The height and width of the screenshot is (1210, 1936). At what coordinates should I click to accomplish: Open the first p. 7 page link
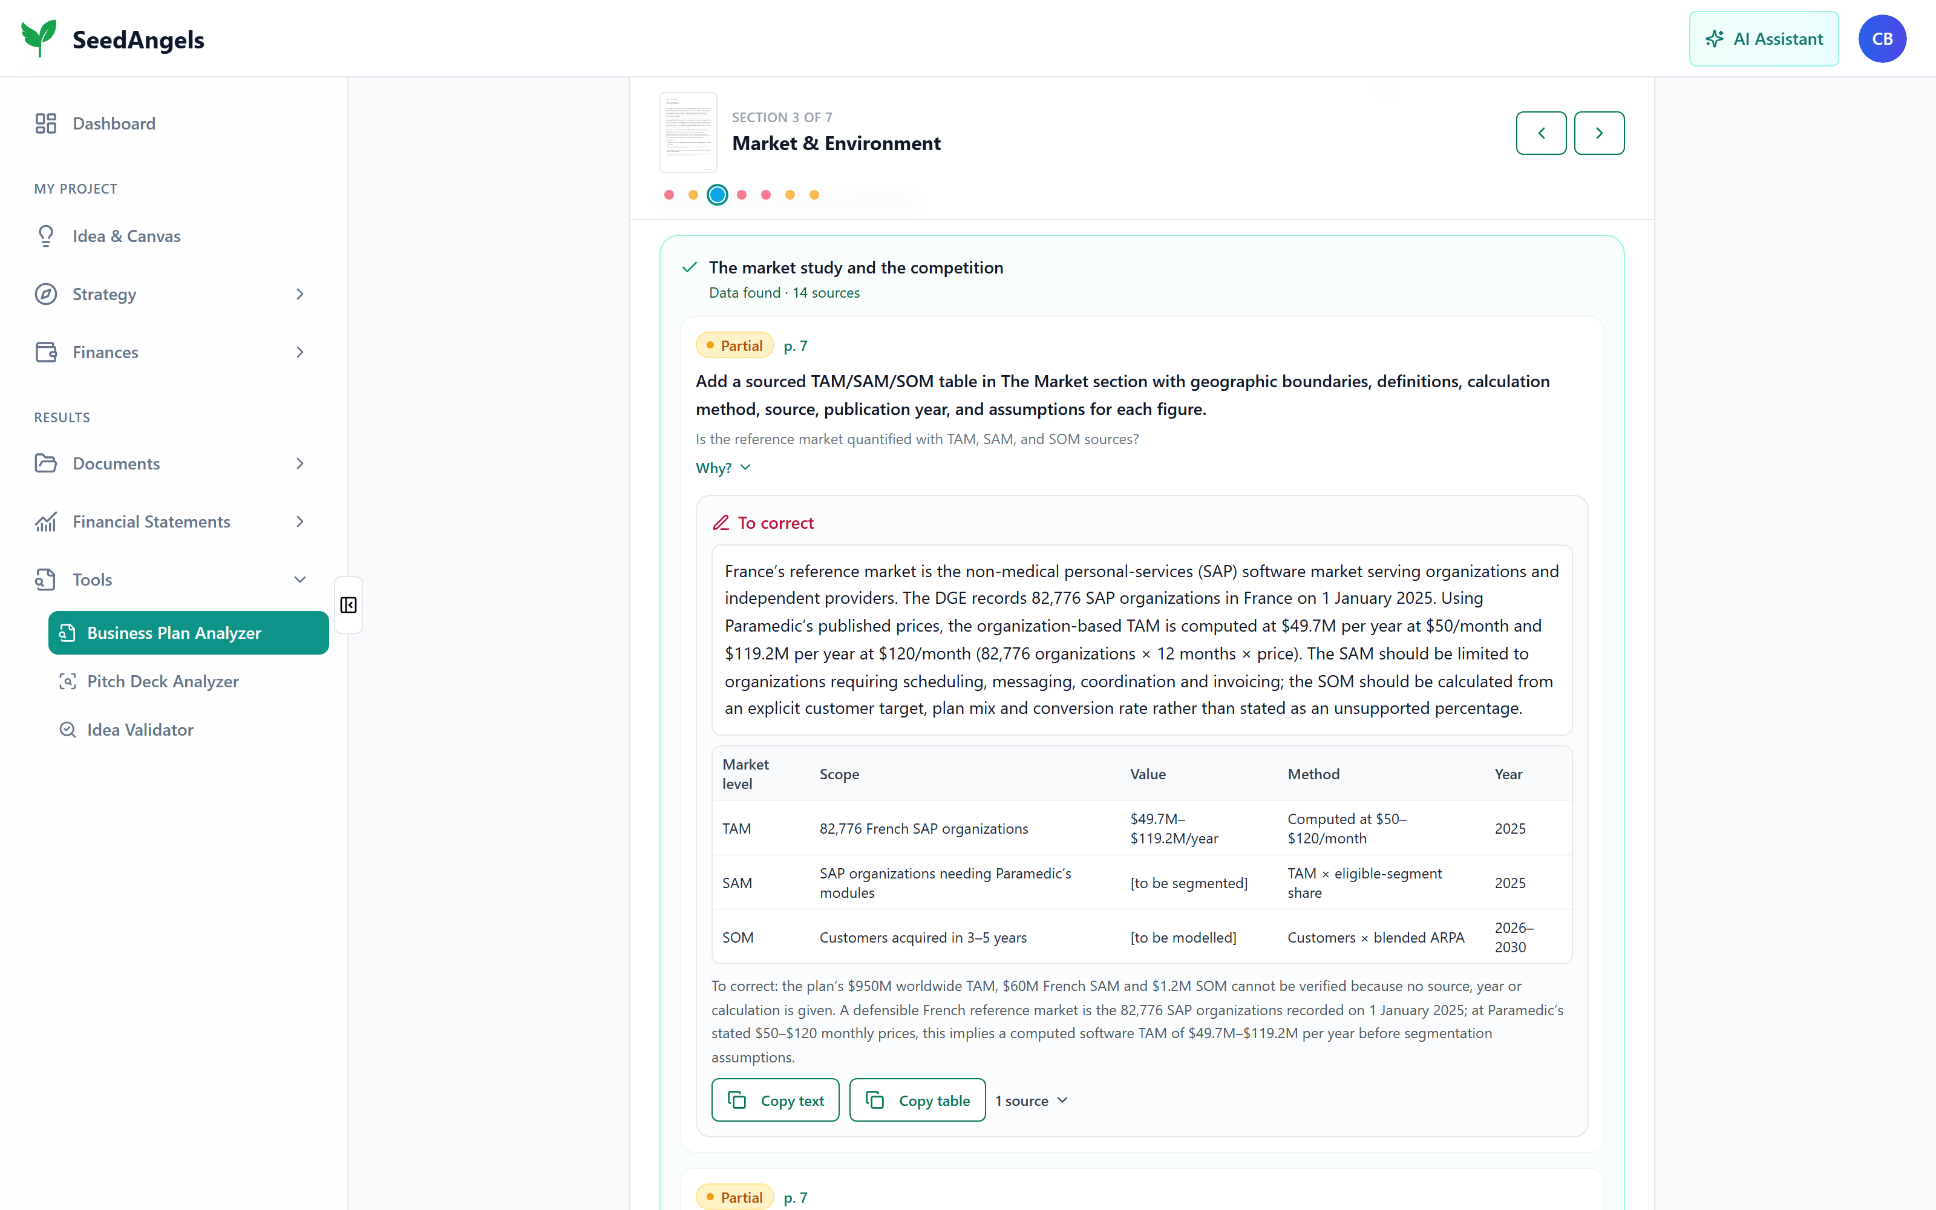pyautogui.click(x=795, y=345)
